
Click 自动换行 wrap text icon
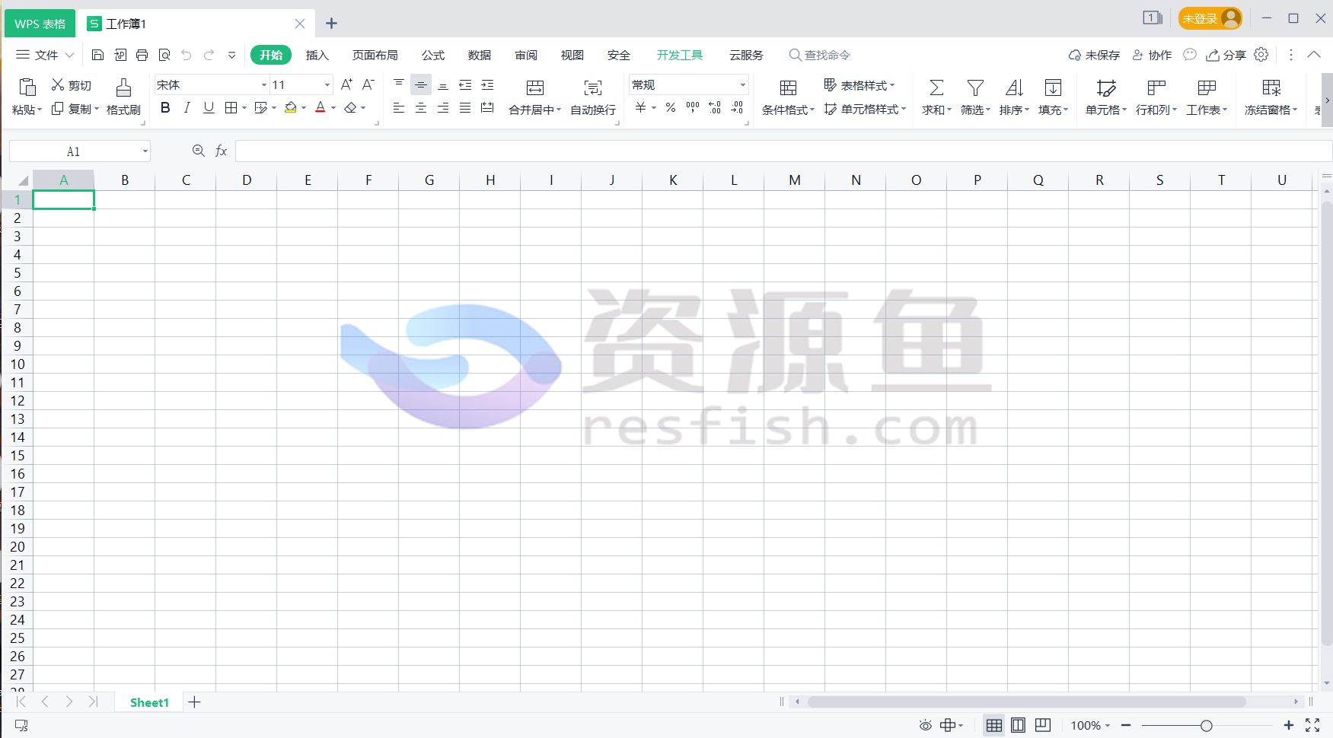593,87
